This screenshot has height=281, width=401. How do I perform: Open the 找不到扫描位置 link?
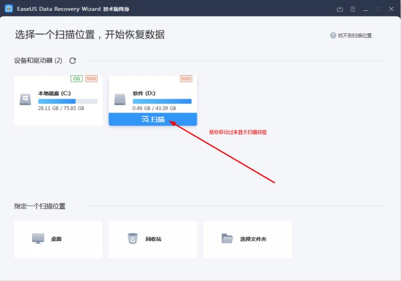[355, 36]
